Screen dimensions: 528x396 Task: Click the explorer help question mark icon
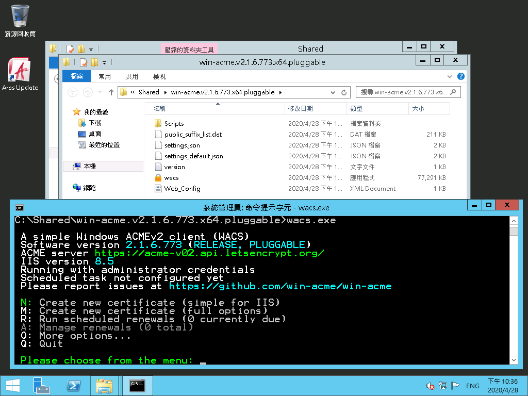coord(461,76)
